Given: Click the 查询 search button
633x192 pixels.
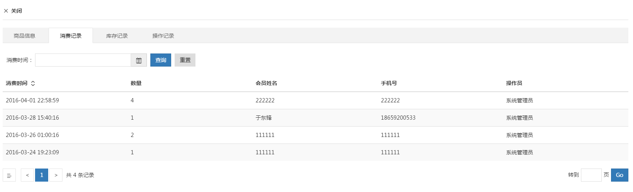Looking at the screenshot, I should click(x=161, y=60).
